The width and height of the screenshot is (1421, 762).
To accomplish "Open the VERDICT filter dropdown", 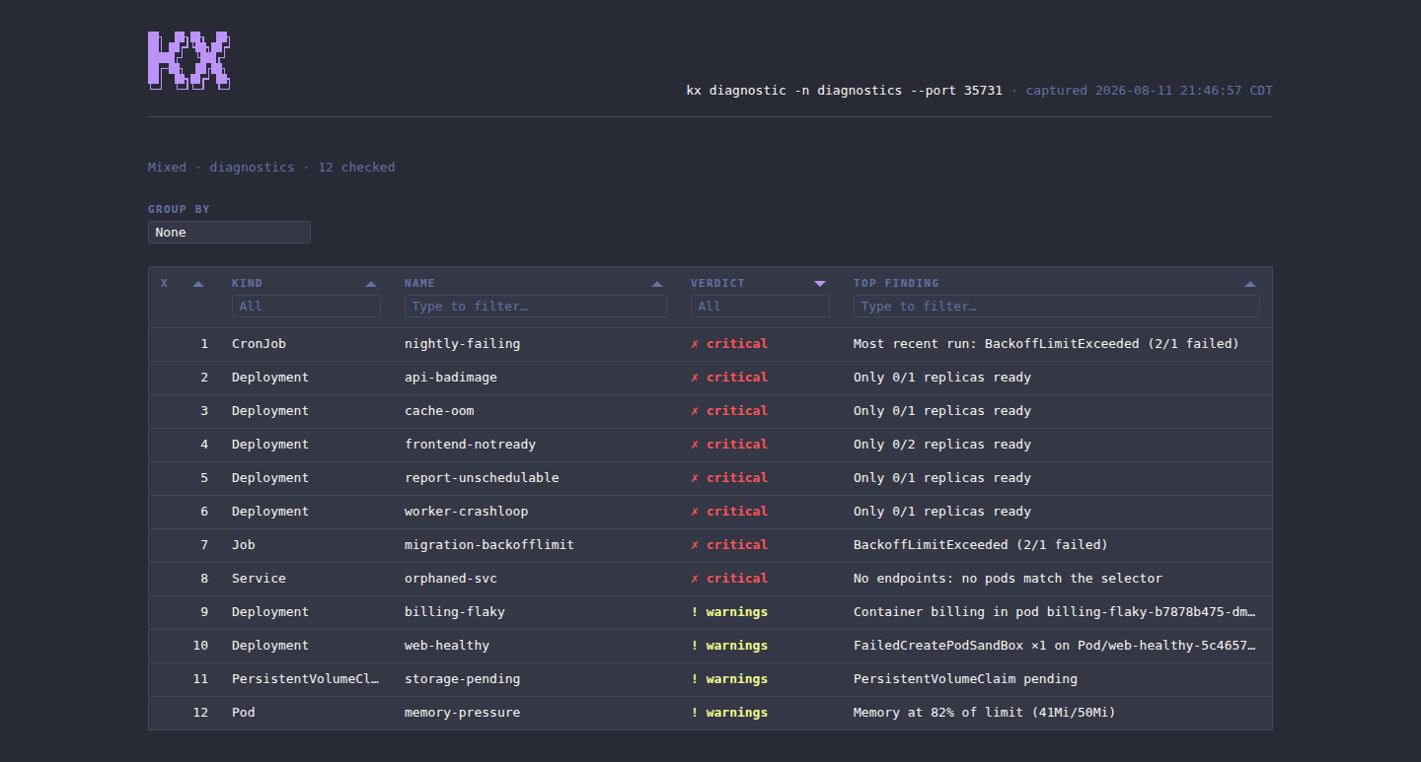I will click(760, 307).
